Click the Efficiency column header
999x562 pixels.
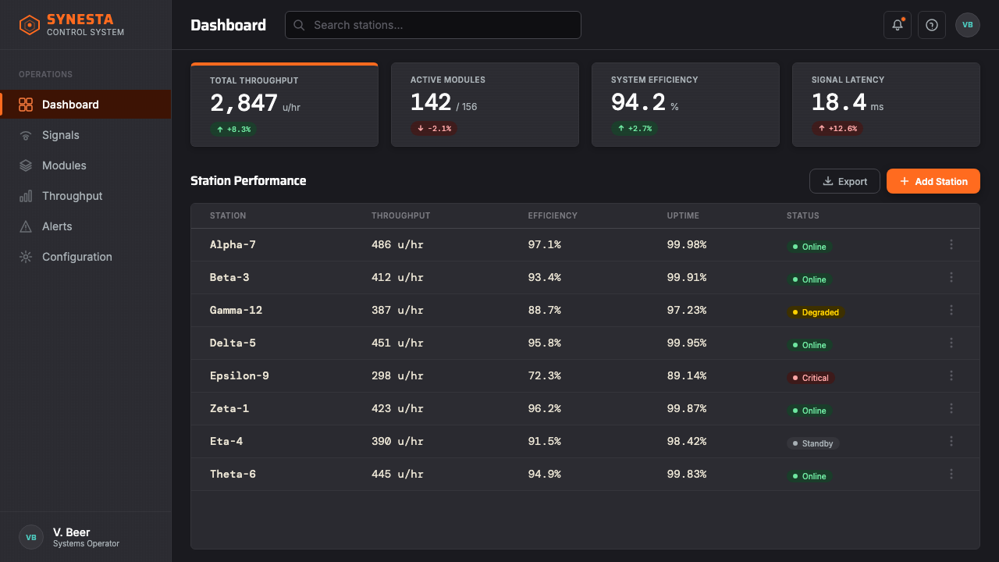(x=553, y=215)
